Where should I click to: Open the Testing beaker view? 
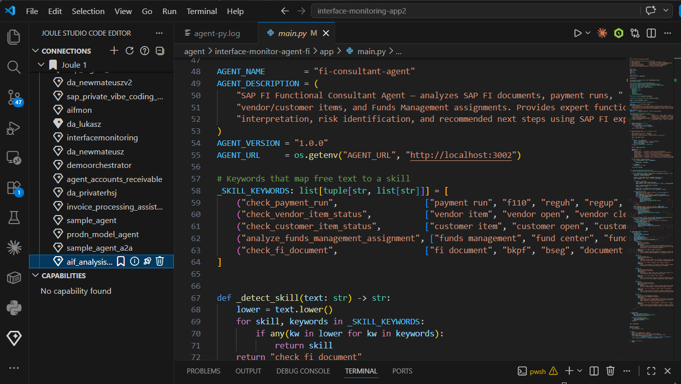14,217
